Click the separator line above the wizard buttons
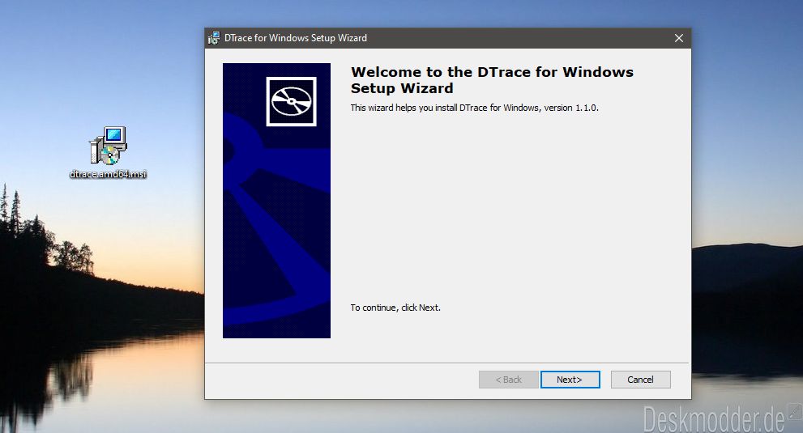This screenshot has height=433, width=803. [447, 363]
